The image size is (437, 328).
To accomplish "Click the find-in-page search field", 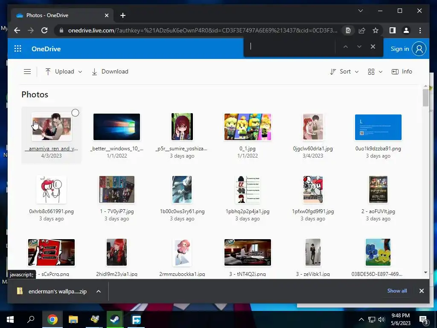I will pyautogui.click(x=290, y=47).
